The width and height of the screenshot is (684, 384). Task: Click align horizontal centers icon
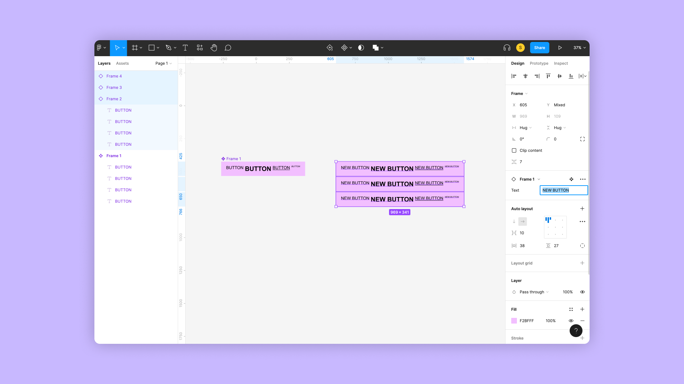coord(525,76)
